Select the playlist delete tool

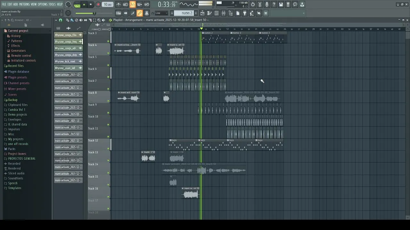pyautogui.click(x=76, y=20)
